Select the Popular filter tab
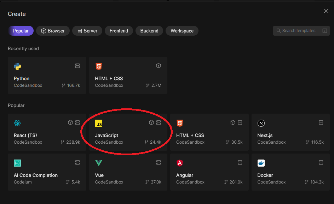 (21, 31)
